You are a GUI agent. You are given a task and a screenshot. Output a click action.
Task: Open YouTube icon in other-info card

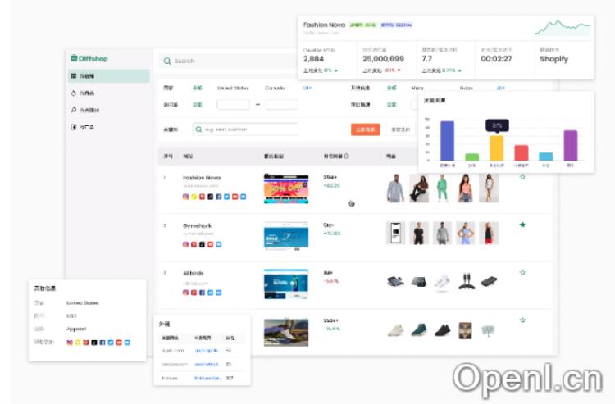click(x=119, y=343)
